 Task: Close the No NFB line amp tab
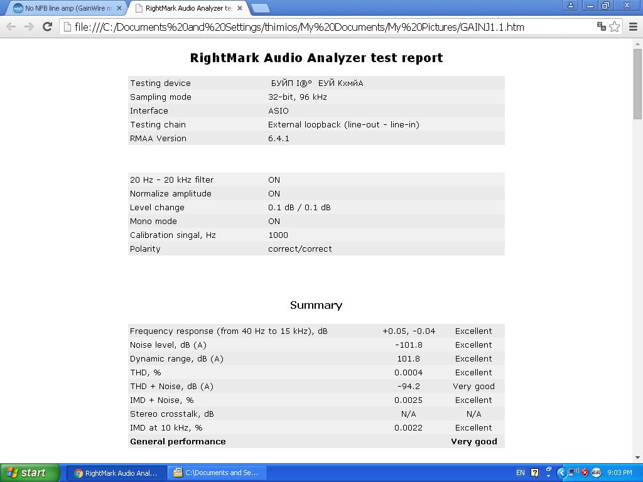(119, 8)
